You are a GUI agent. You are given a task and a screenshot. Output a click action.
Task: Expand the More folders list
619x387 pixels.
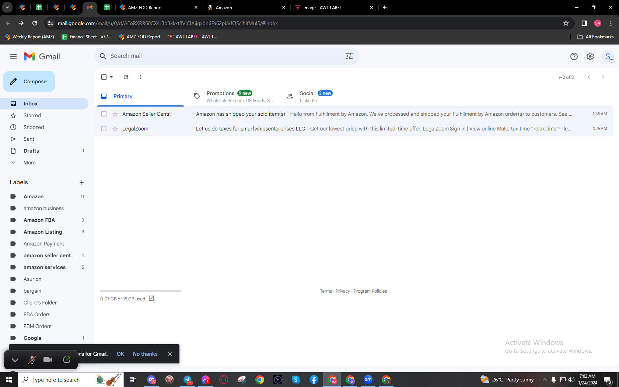click(x=44, y=163)
